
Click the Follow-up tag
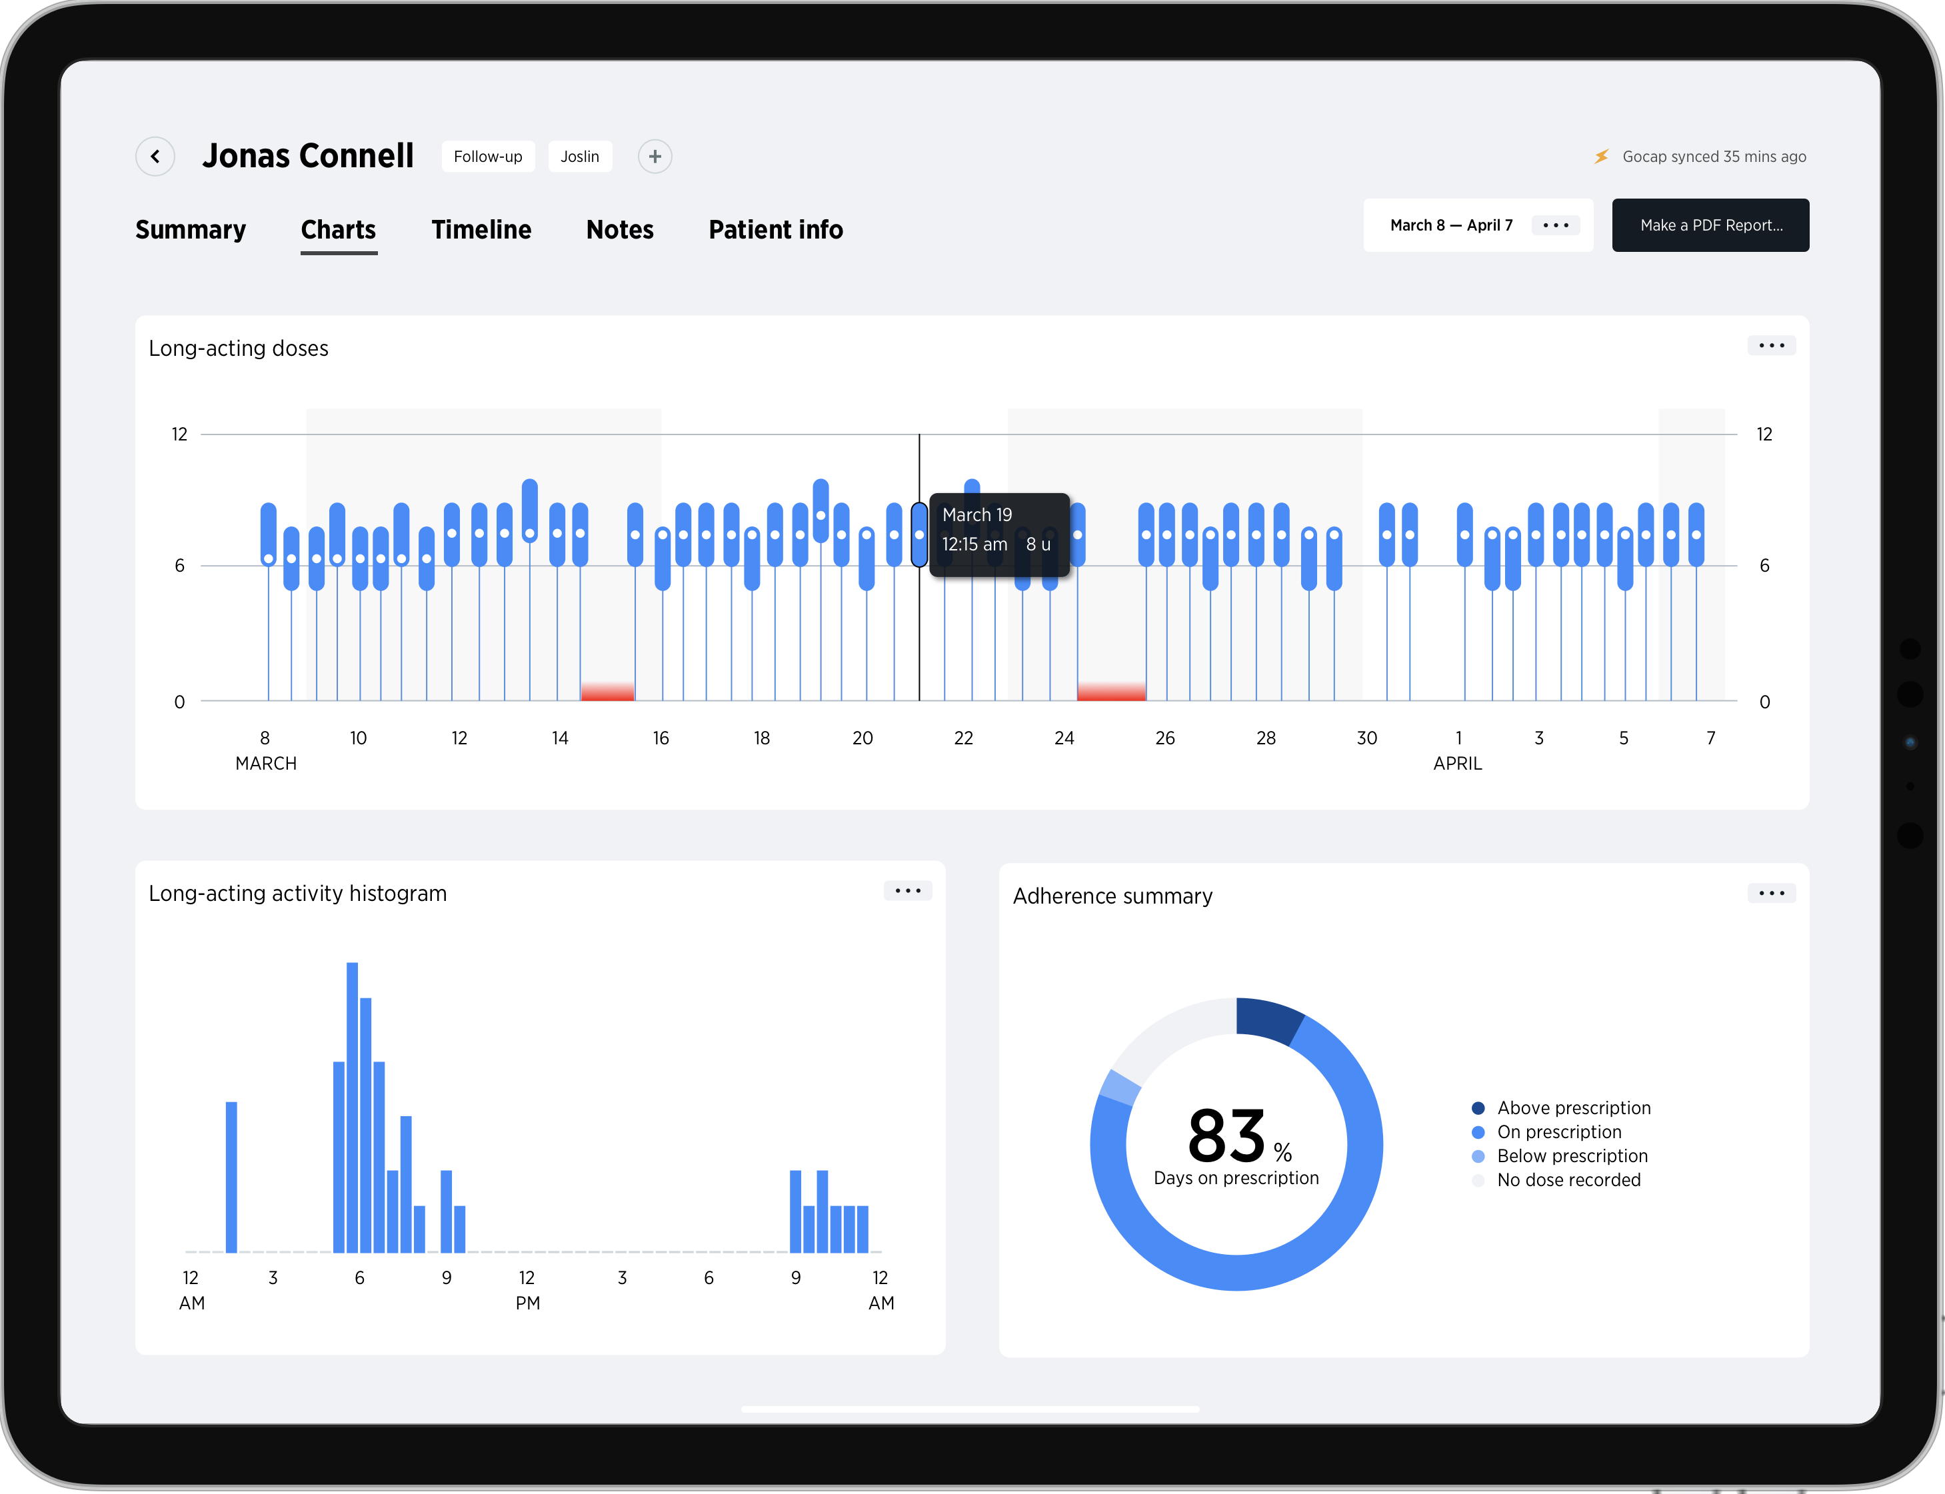(487, 157)
